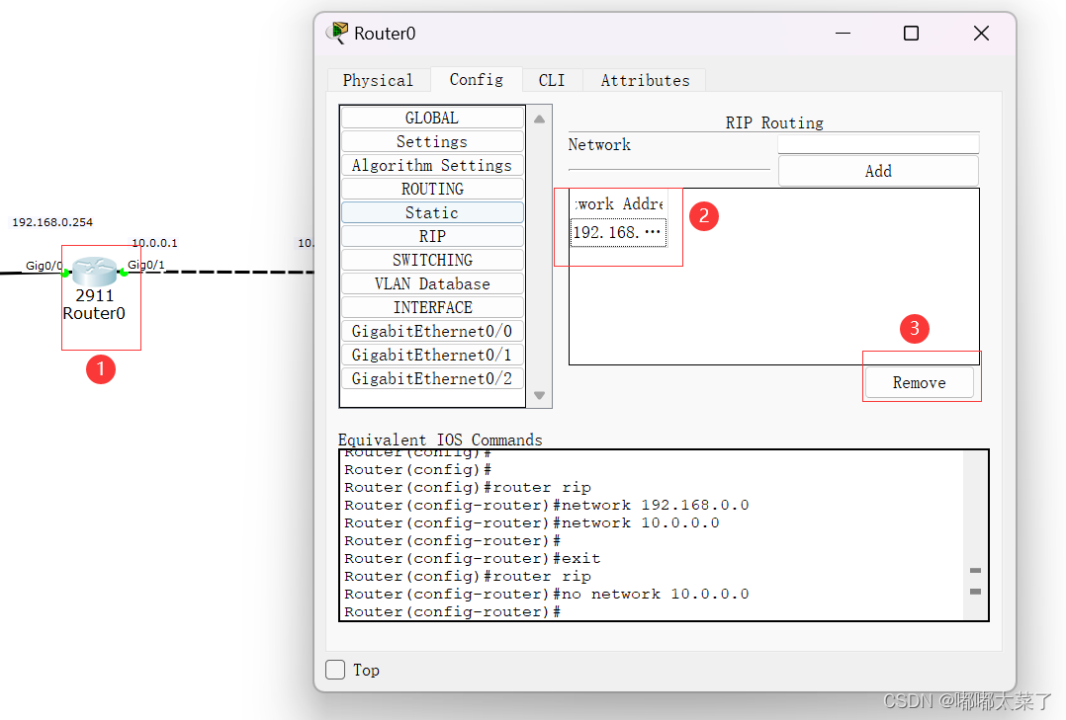Click the Gig0/1 port label

coord(146,265)
